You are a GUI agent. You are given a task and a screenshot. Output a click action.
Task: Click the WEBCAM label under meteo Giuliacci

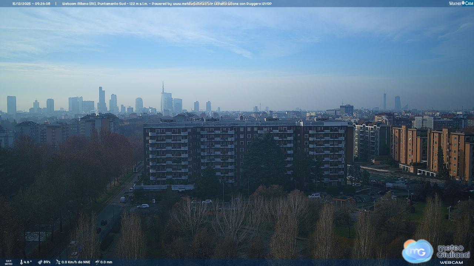[451, 262]
